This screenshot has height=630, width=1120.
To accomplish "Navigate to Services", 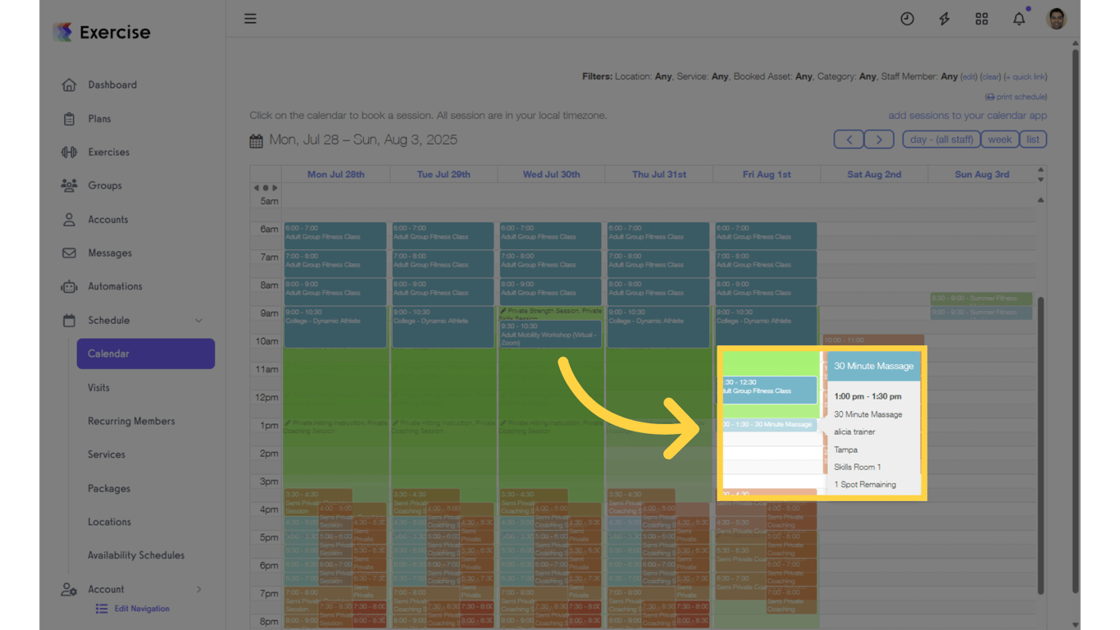I will coord(107,454).
